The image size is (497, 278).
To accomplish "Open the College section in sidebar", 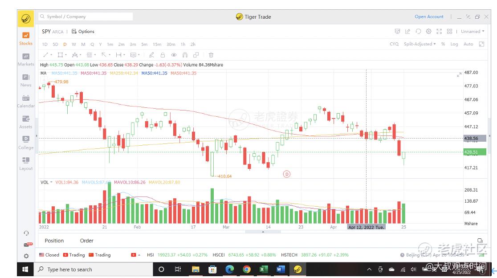I will point(26,143).
